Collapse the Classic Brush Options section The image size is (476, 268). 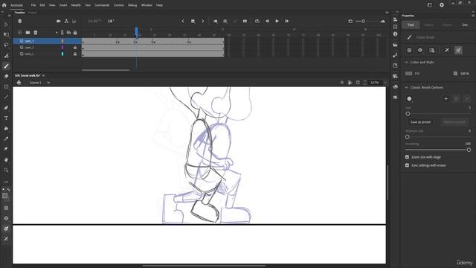coord(407,88)
